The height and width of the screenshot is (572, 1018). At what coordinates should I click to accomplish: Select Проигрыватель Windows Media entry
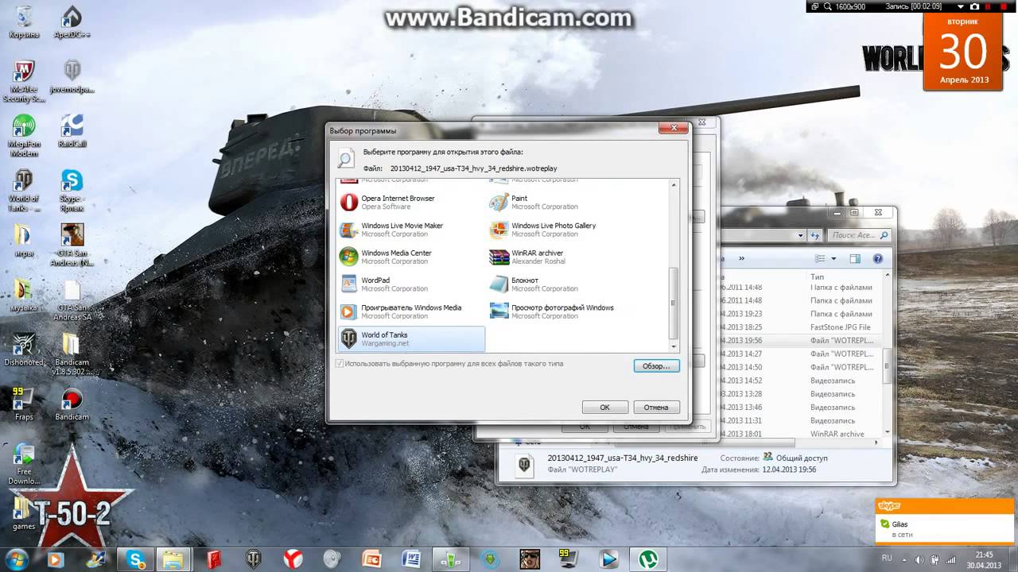coord(411,311)
